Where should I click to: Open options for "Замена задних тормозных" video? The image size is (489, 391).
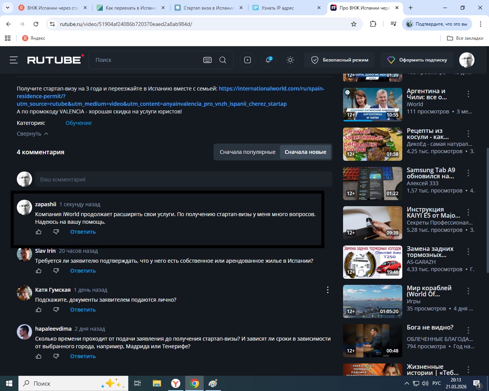[468, 252]
